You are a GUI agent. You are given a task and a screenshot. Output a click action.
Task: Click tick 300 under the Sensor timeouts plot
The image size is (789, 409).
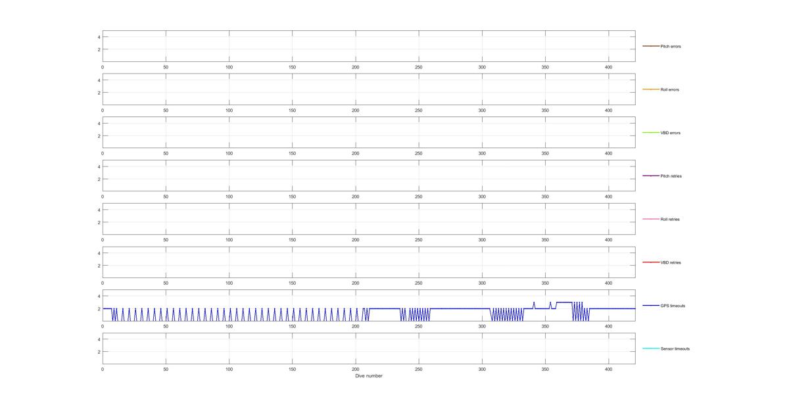(482, 370)
